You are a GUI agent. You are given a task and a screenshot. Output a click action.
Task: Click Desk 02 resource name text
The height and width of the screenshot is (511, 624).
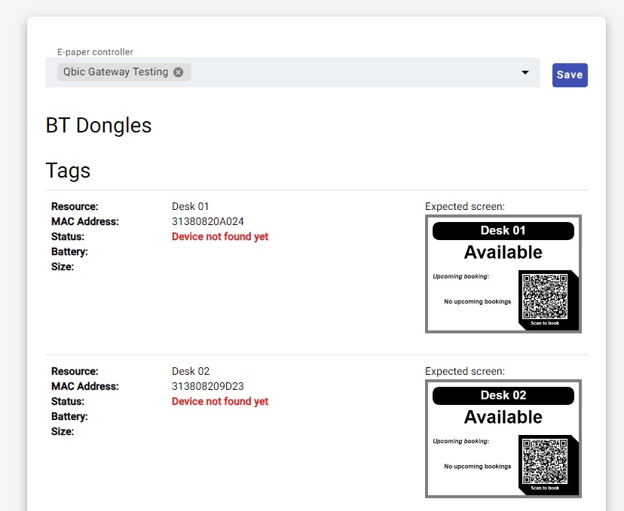[191, 371]
